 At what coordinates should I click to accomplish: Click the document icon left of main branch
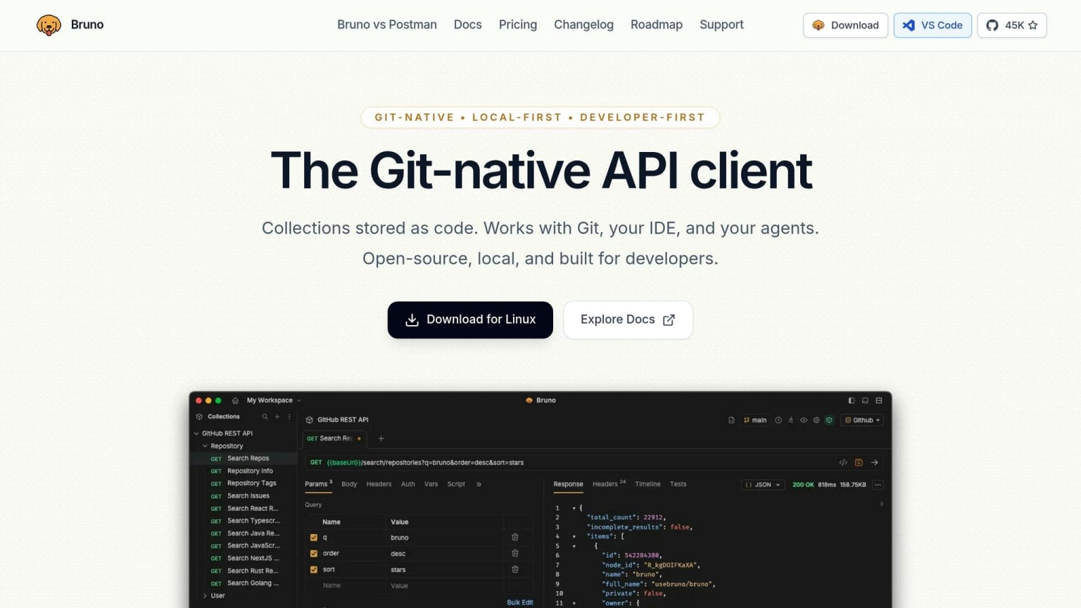731,420
